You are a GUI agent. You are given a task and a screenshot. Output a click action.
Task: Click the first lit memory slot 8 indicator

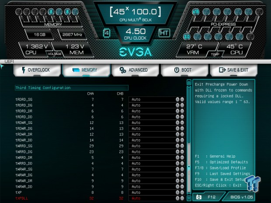[51, 12]
